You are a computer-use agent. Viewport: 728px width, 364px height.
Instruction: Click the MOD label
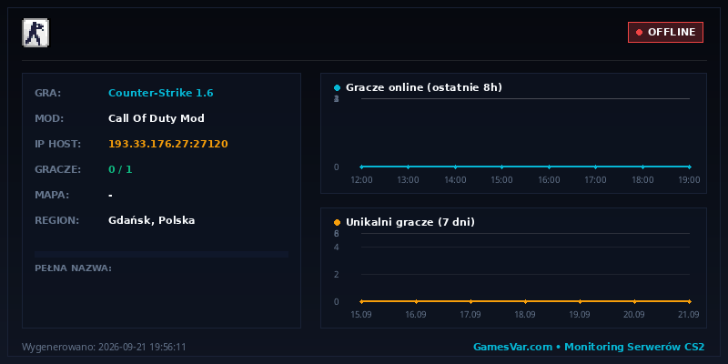(49, 118)
